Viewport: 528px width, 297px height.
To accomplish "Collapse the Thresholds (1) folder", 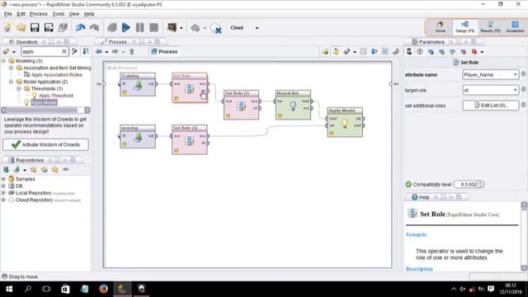I will click(19, 89).
